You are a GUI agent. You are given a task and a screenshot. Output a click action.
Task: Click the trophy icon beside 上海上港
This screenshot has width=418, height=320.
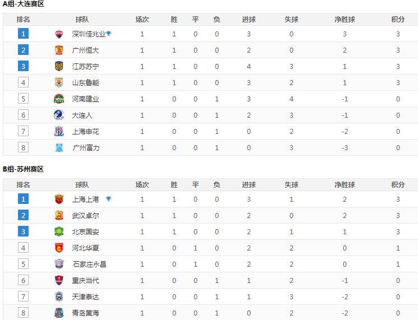click(x=108, y=198)
